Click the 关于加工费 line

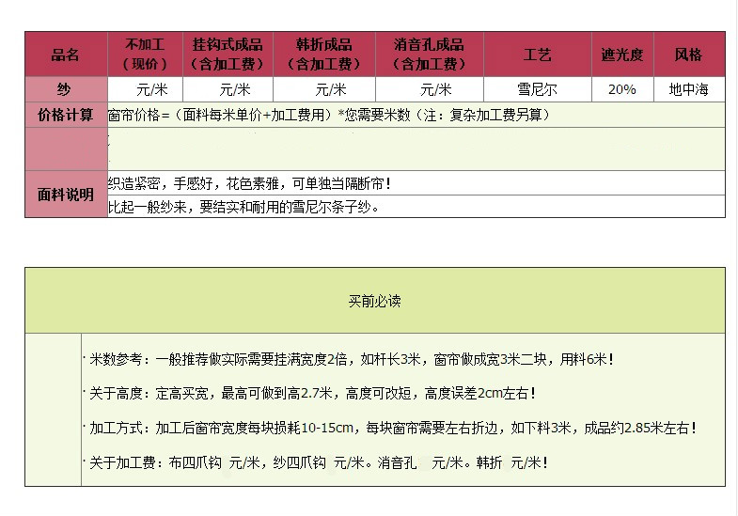coord(319,462)
